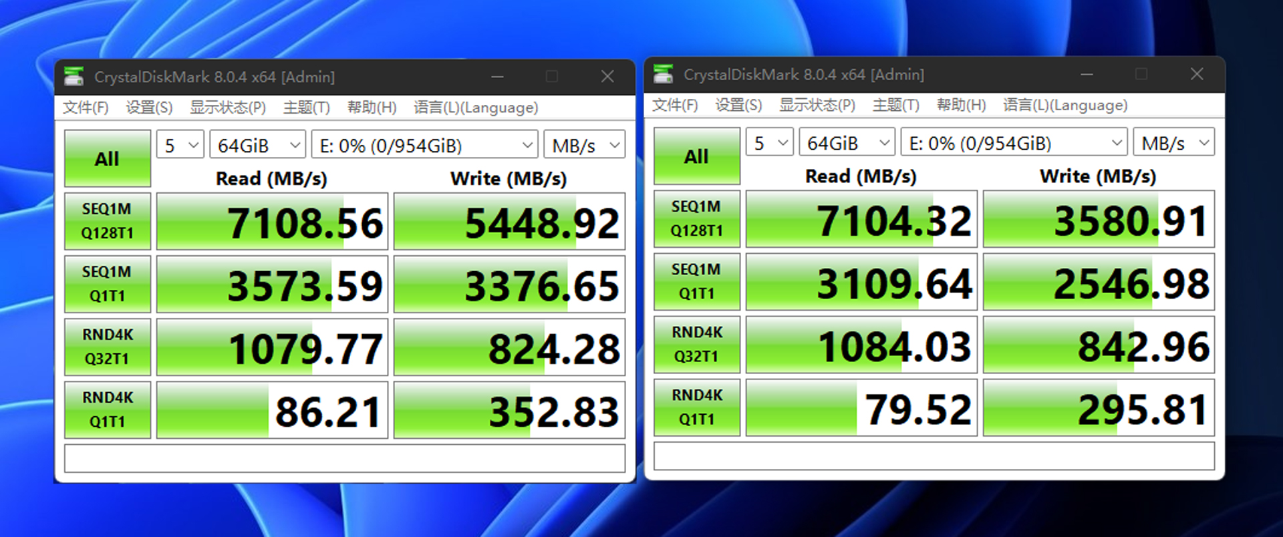Open 文件(F) menu in left window

pyautogui.click(x=86, y=108)
